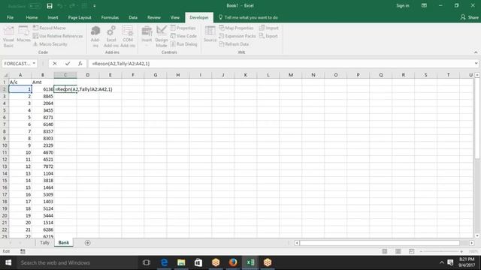The image size is (481, 270).
Task: Toggle Use Relative References
Action: (x=58, y=36)
